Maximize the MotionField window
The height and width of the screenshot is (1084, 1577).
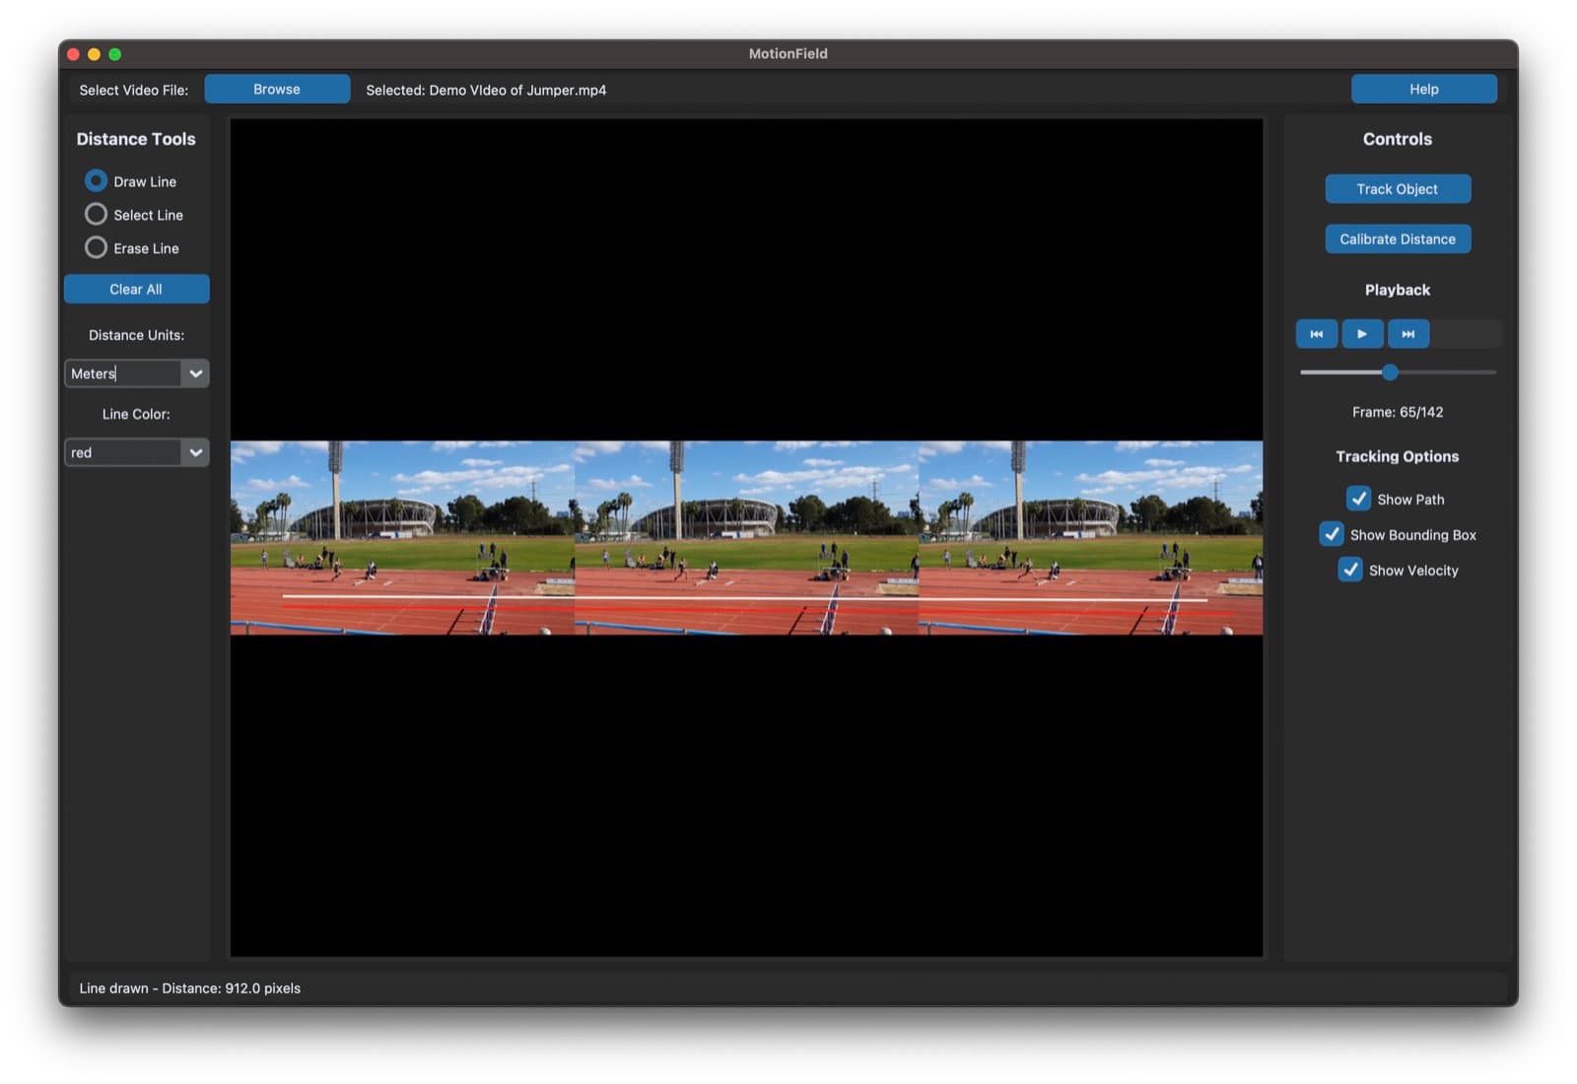pos(115,54)
